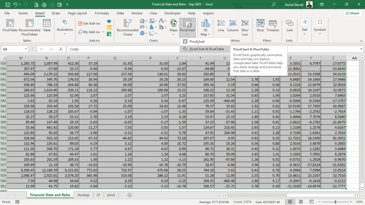Select PivotChart & PivotTable menu option
This screenshot has height=205, width=365.
click(x=206, y=49)
